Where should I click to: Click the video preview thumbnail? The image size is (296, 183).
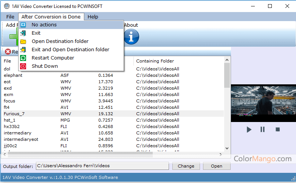263,101
